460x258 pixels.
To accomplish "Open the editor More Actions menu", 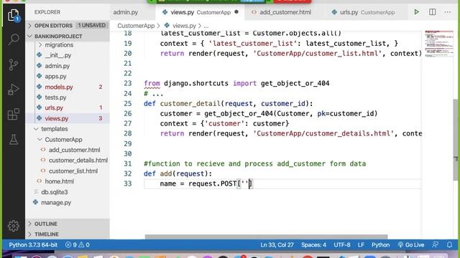I will [447, 12].
